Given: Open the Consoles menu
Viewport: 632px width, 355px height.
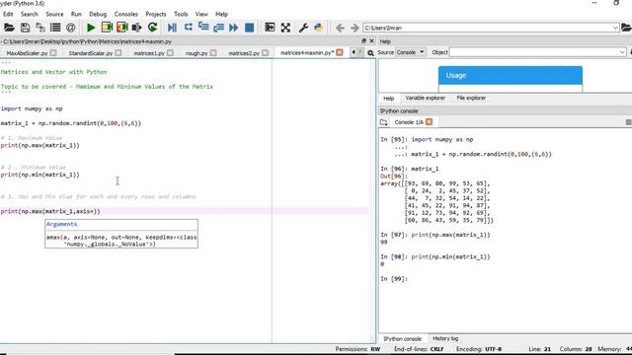Looking at the screenshot, I should (125, 14).
